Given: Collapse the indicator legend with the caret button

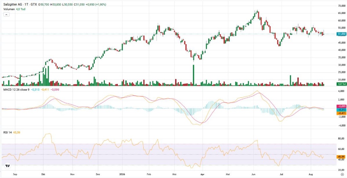Looking at the screenshot, I should [x=6, y=14].
